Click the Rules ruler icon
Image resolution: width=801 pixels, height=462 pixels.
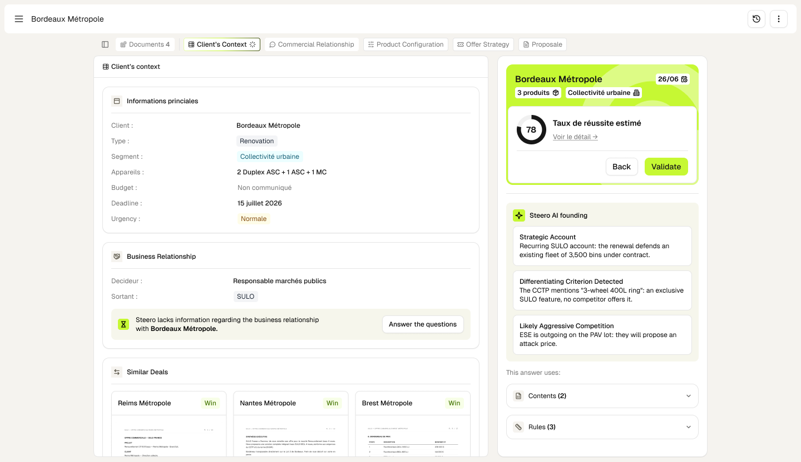coord(518,427)
